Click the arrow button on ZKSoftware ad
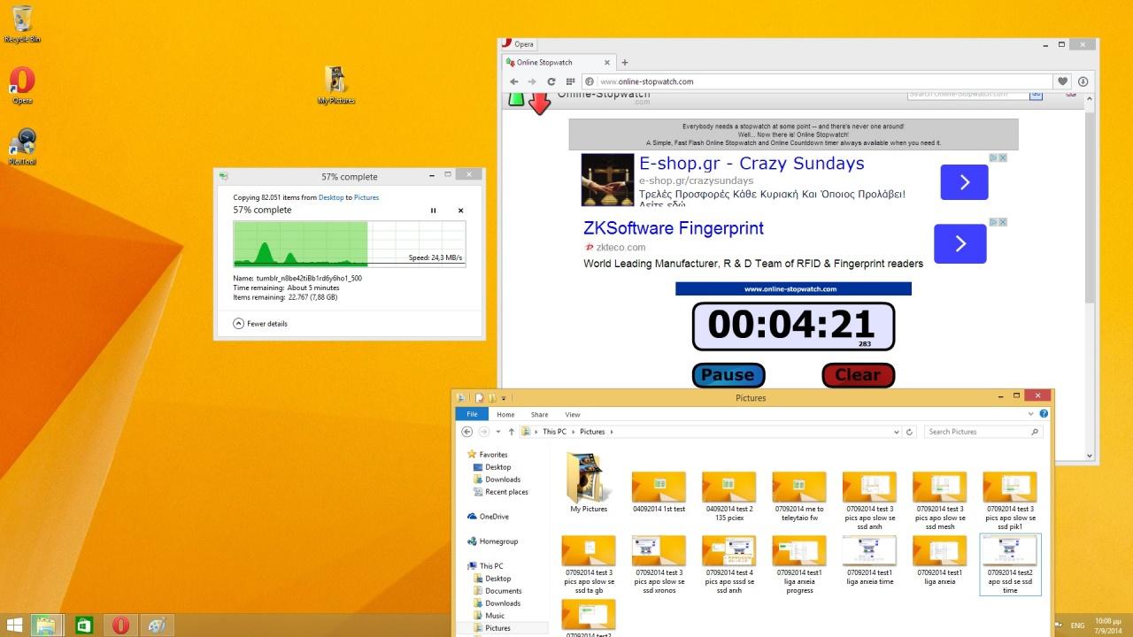1133x637 pixels. click(960, 243)
